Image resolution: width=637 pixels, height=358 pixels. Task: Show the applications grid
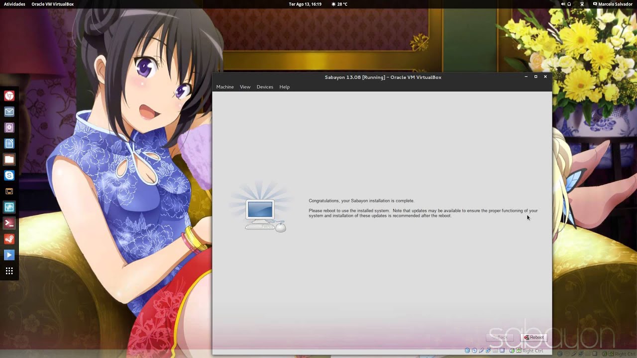(9, 271)
